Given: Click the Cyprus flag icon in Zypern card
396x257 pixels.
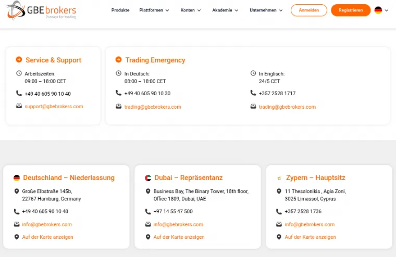Looking at the screenshot, I should pyautogui.click(x=279, y=178).
